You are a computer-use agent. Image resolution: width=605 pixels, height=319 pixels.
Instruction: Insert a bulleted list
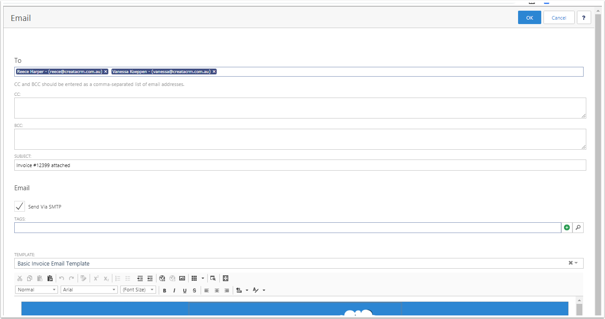pos(128,278)
